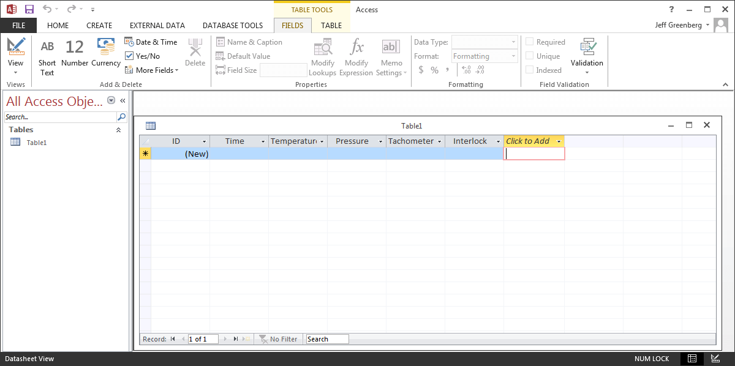Click the Date & Time field button
Viewport: 735px width, 366px height.
tap(151, 42)
